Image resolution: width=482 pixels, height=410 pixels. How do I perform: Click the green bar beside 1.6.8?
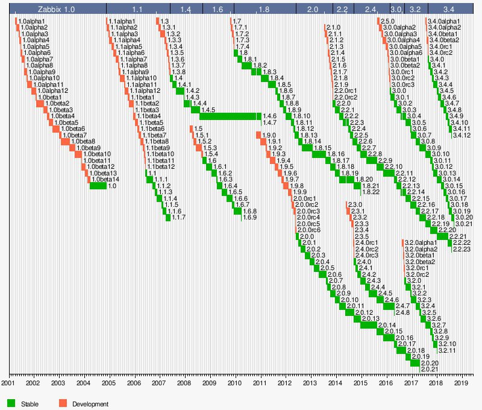pos(237,211)
